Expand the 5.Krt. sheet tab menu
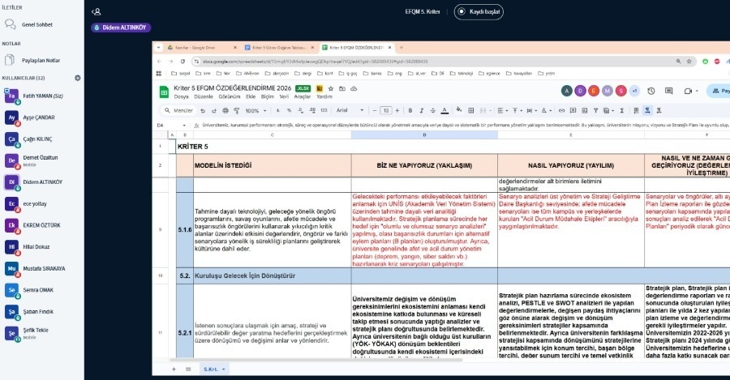This screenshot has width=730, height=380. [225, 369]
